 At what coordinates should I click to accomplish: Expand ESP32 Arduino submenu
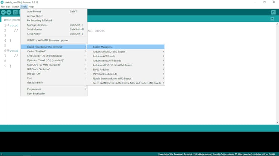point(126,70)
